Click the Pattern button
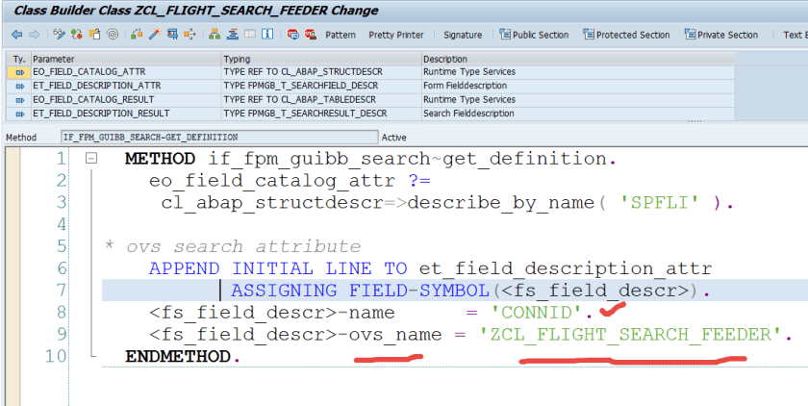This screenshot has height=406, width=808. pyautogui.click(x=341, y=35)
